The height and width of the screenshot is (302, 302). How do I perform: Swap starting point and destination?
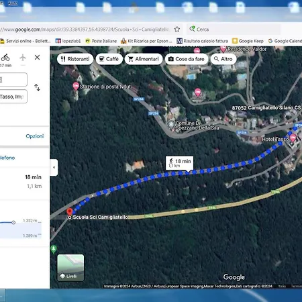37,87
